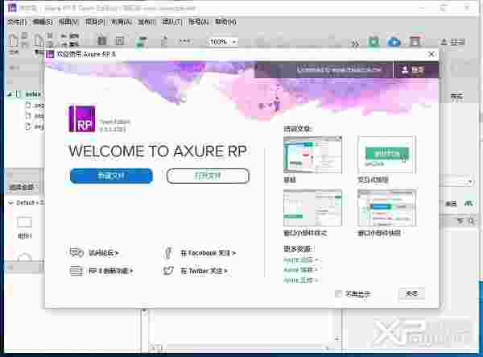Click the open file icon beside new file
The width and height of the screenshot is (483, 357).
(x=39, y=40)
